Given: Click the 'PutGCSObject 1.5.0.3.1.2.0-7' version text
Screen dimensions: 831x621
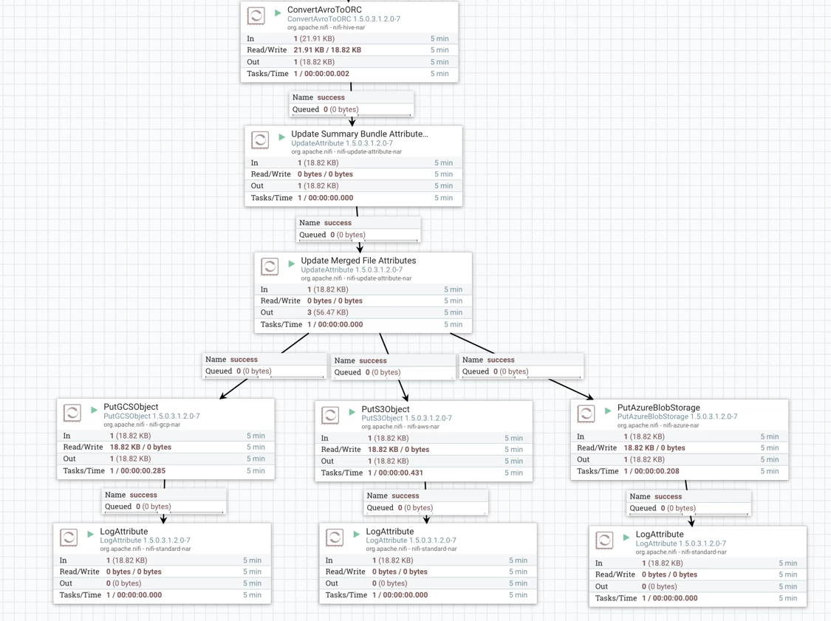Looking at the screenshot, I should [151, 416].
